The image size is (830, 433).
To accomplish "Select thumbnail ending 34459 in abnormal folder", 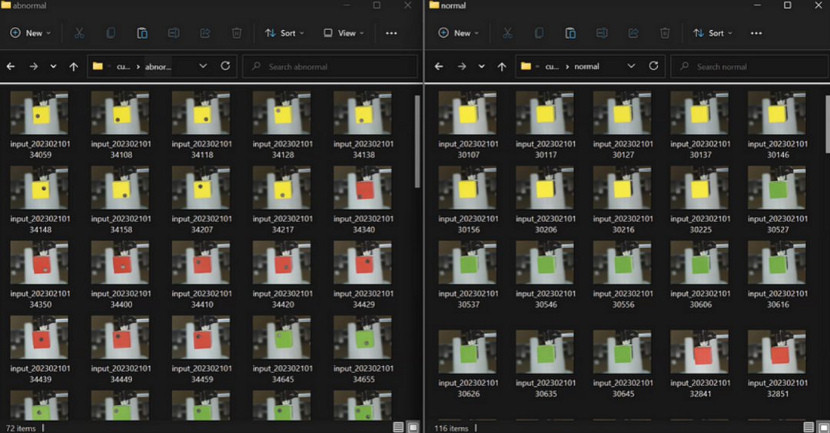I will point(201,337).
